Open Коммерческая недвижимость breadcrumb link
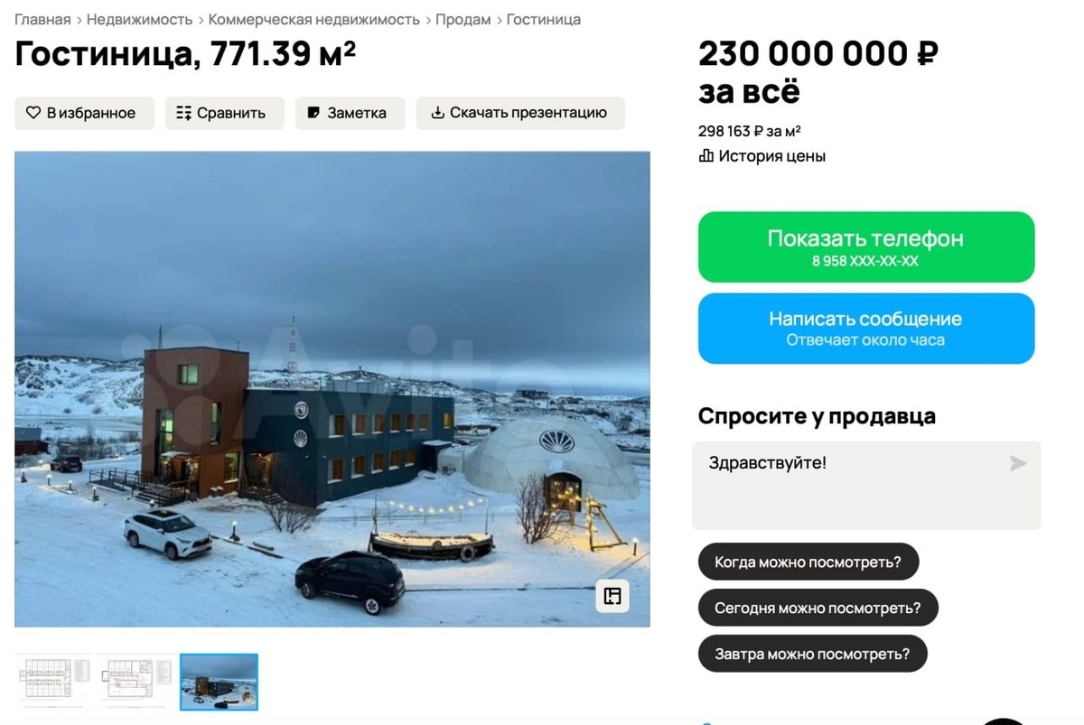1084x725 pixels. click(314, 19)
